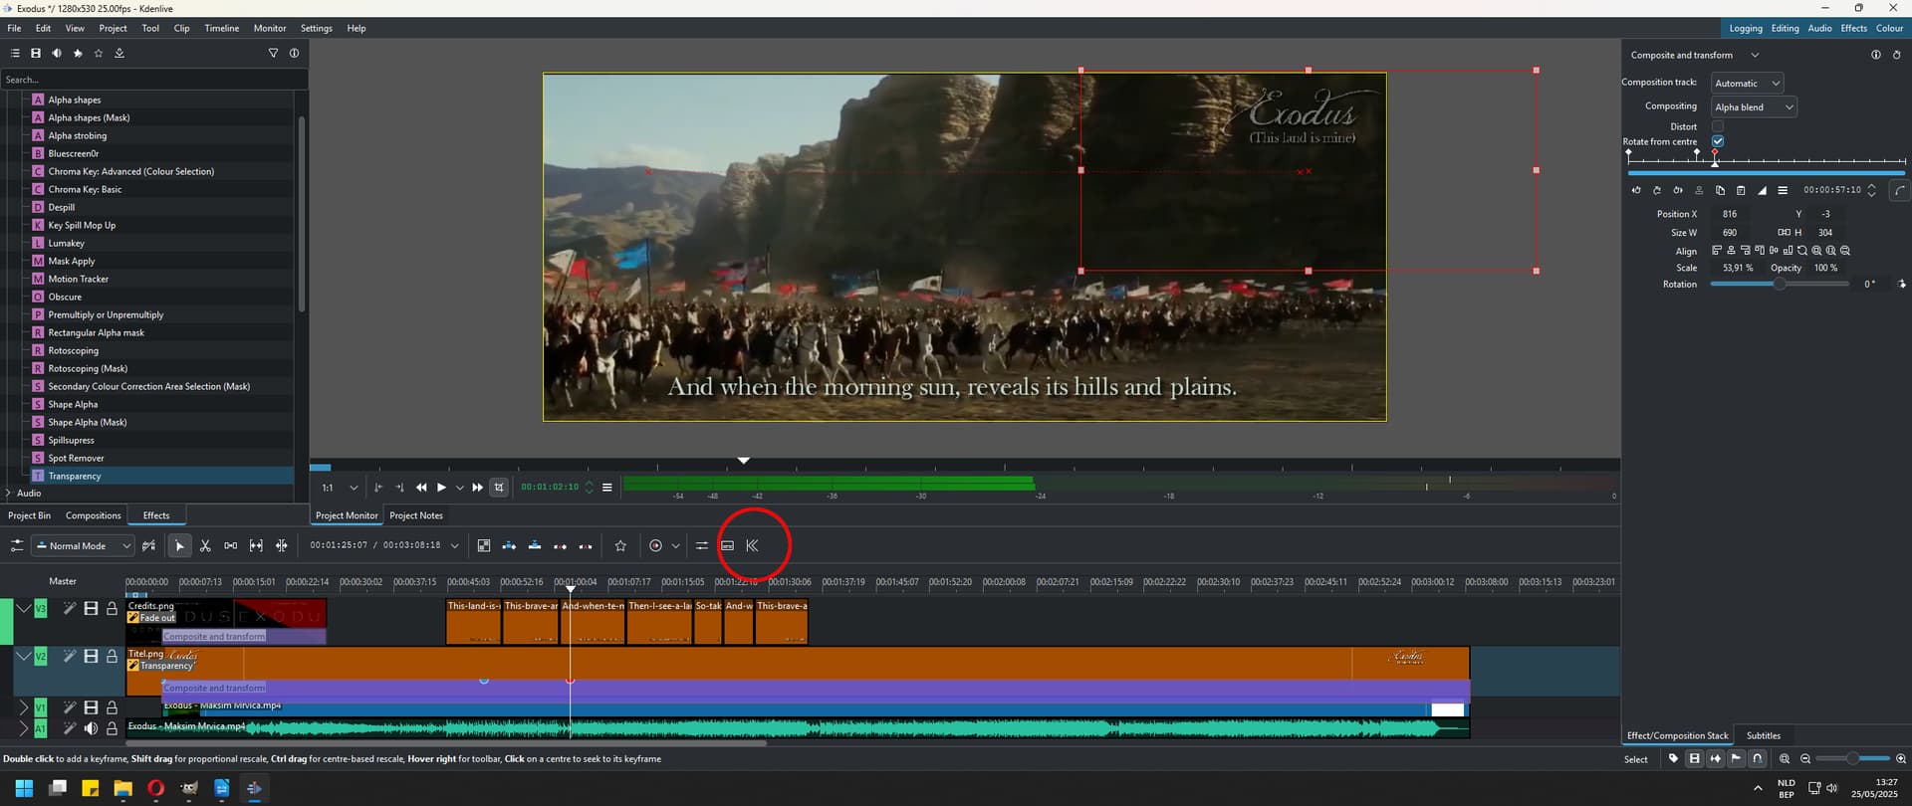Switch to the Compositions tab
The image size is (1912, 806).
point(94,515)
